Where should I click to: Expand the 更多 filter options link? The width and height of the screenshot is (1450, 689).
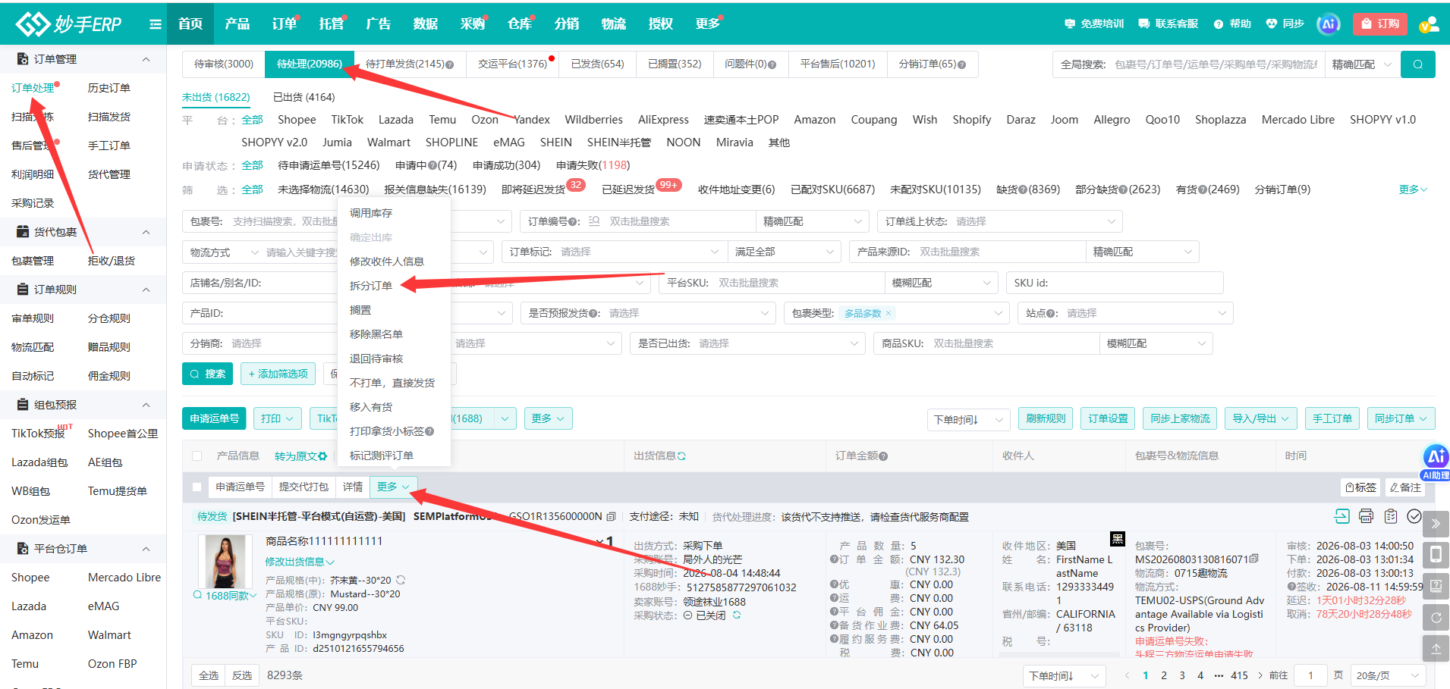tap(1413, 189)
